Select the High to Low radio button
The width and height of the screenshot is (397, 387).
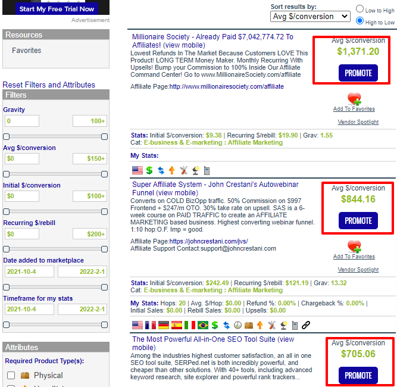(360, 21)
